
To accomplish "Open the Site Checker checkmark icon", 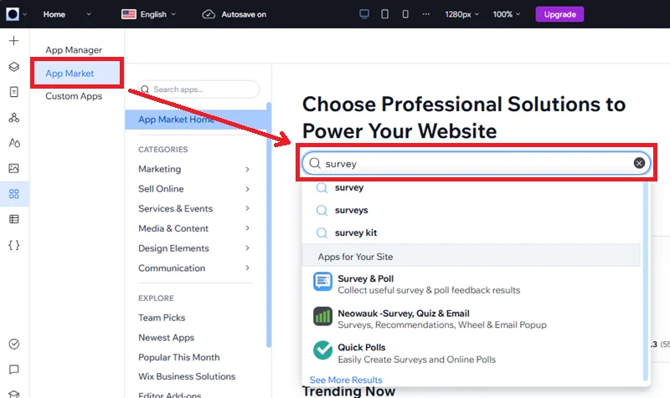I will [13, 344].
